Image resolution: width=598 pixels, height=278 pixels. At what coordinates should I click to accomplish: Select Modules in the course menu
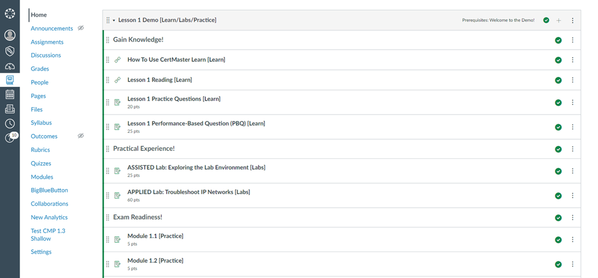42,177
